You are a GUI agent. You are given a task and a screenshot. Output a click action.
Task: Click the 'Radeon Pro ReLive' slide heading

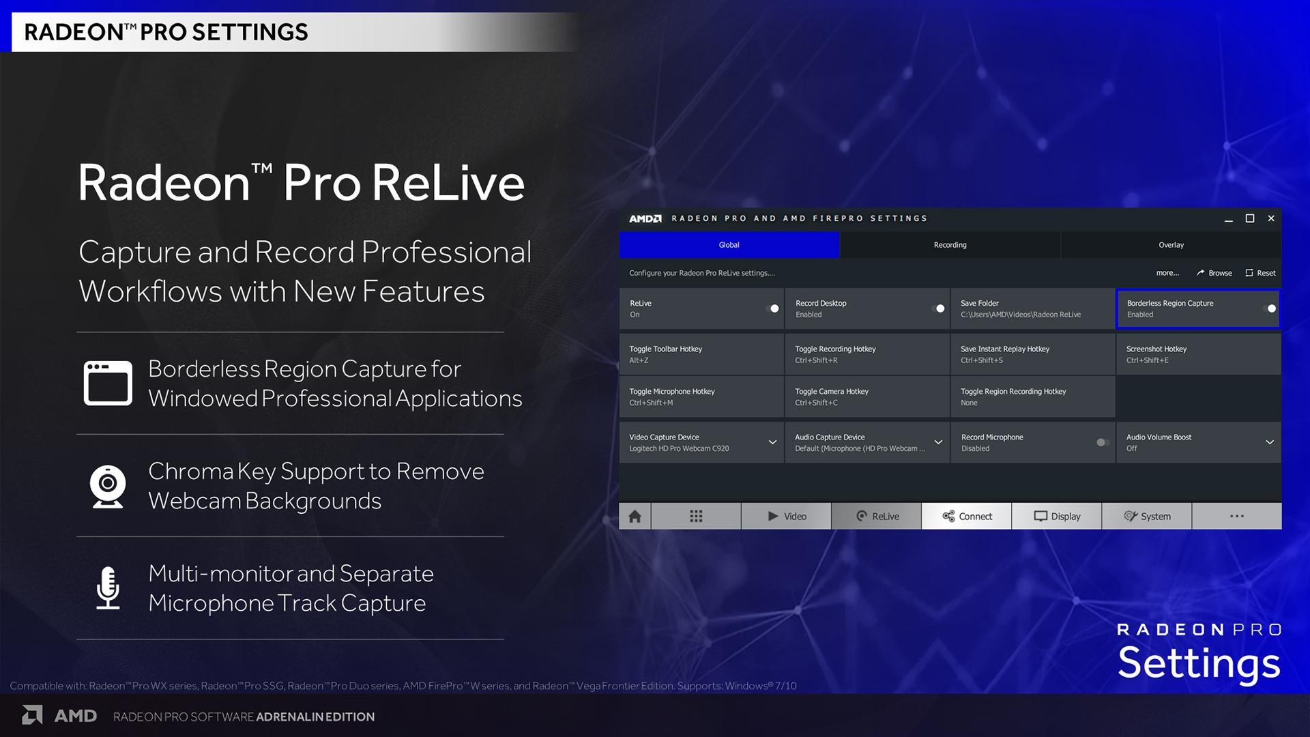click(301, 183)
